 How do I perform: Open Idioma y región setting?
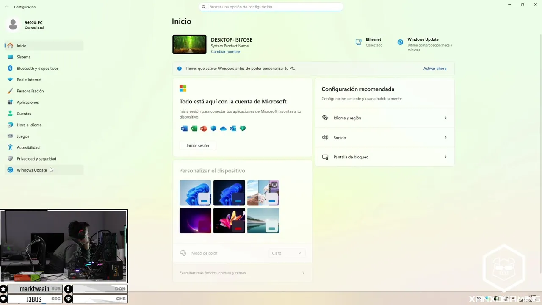[384, 118]
